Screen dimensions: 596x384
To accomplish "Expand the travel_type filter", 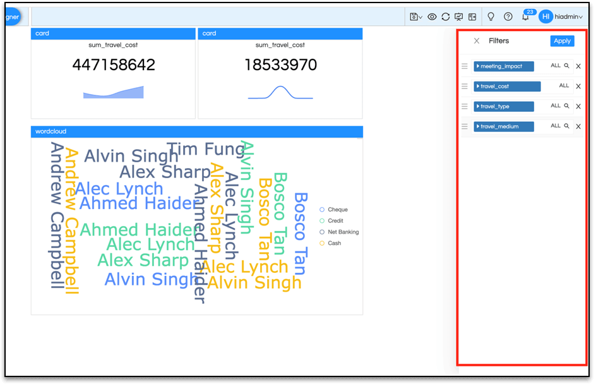I will point(503,107).
